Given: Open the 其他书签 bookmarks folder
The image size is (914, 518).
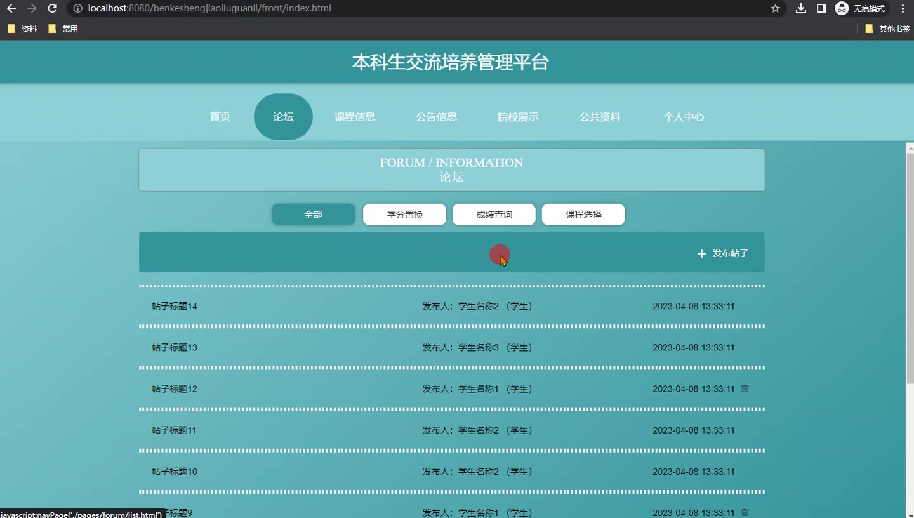Looking at the screenshot, I should [x=887, y=29].
